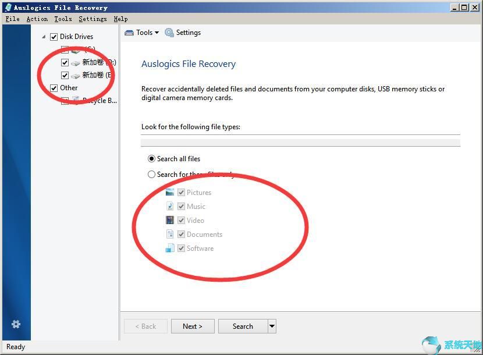Click the gear icon in bottom left sidebar
Screen dimensions: 483x355
[x=16, y=324]
